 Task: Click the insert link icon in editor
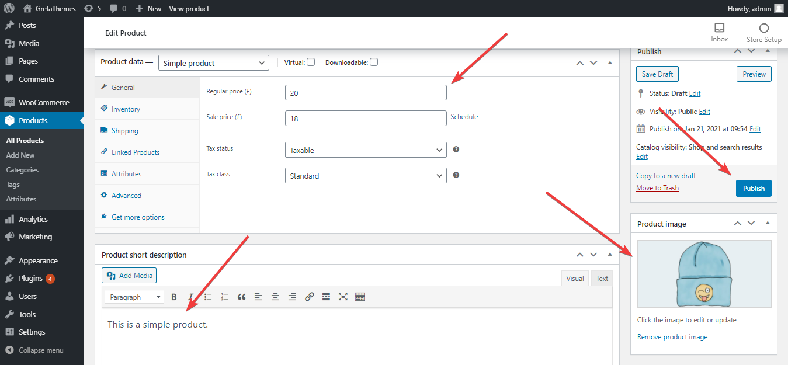click(310, 297)
